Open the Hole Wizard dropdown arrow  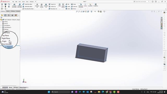pos(41,9)
